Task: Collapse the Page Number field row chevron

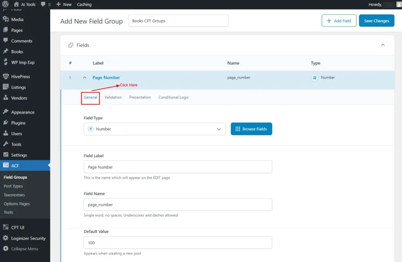Action: pos(84,78)
